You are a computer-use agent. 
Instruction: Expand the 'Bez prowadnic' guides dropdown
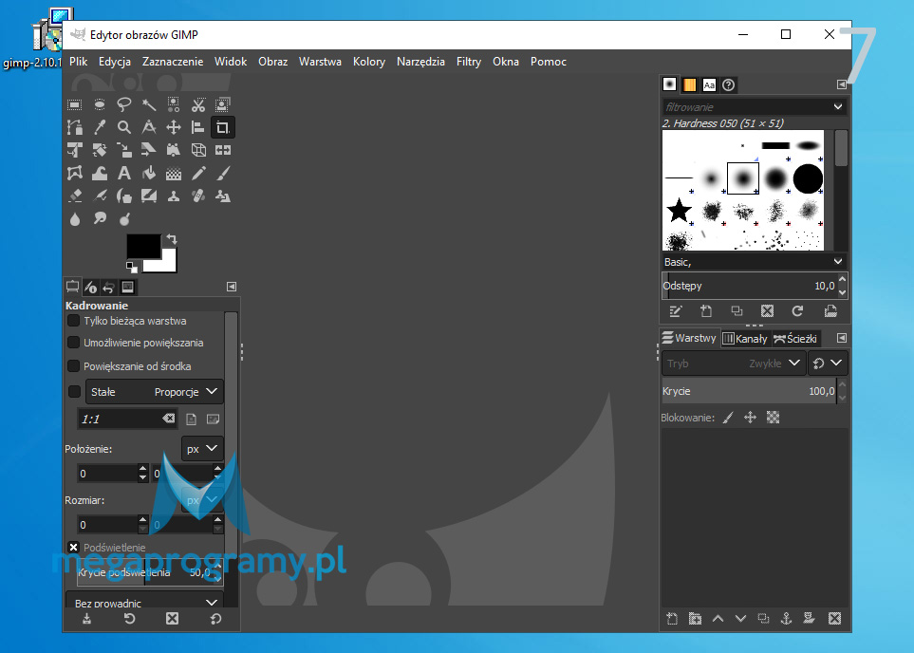click(x=145, y=601)
